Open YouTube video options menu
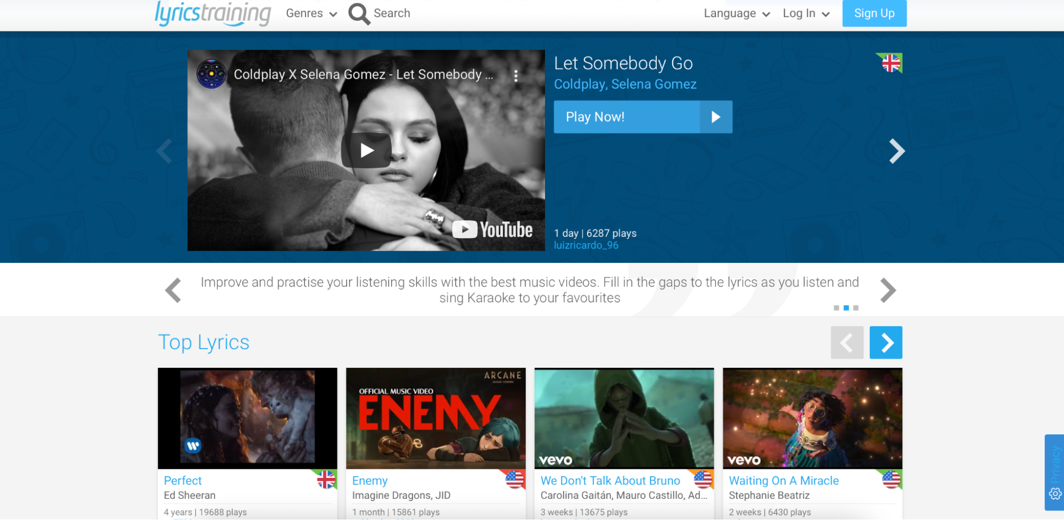The width and height of the screenshot is (1064, 520). (x=515, y=76)
